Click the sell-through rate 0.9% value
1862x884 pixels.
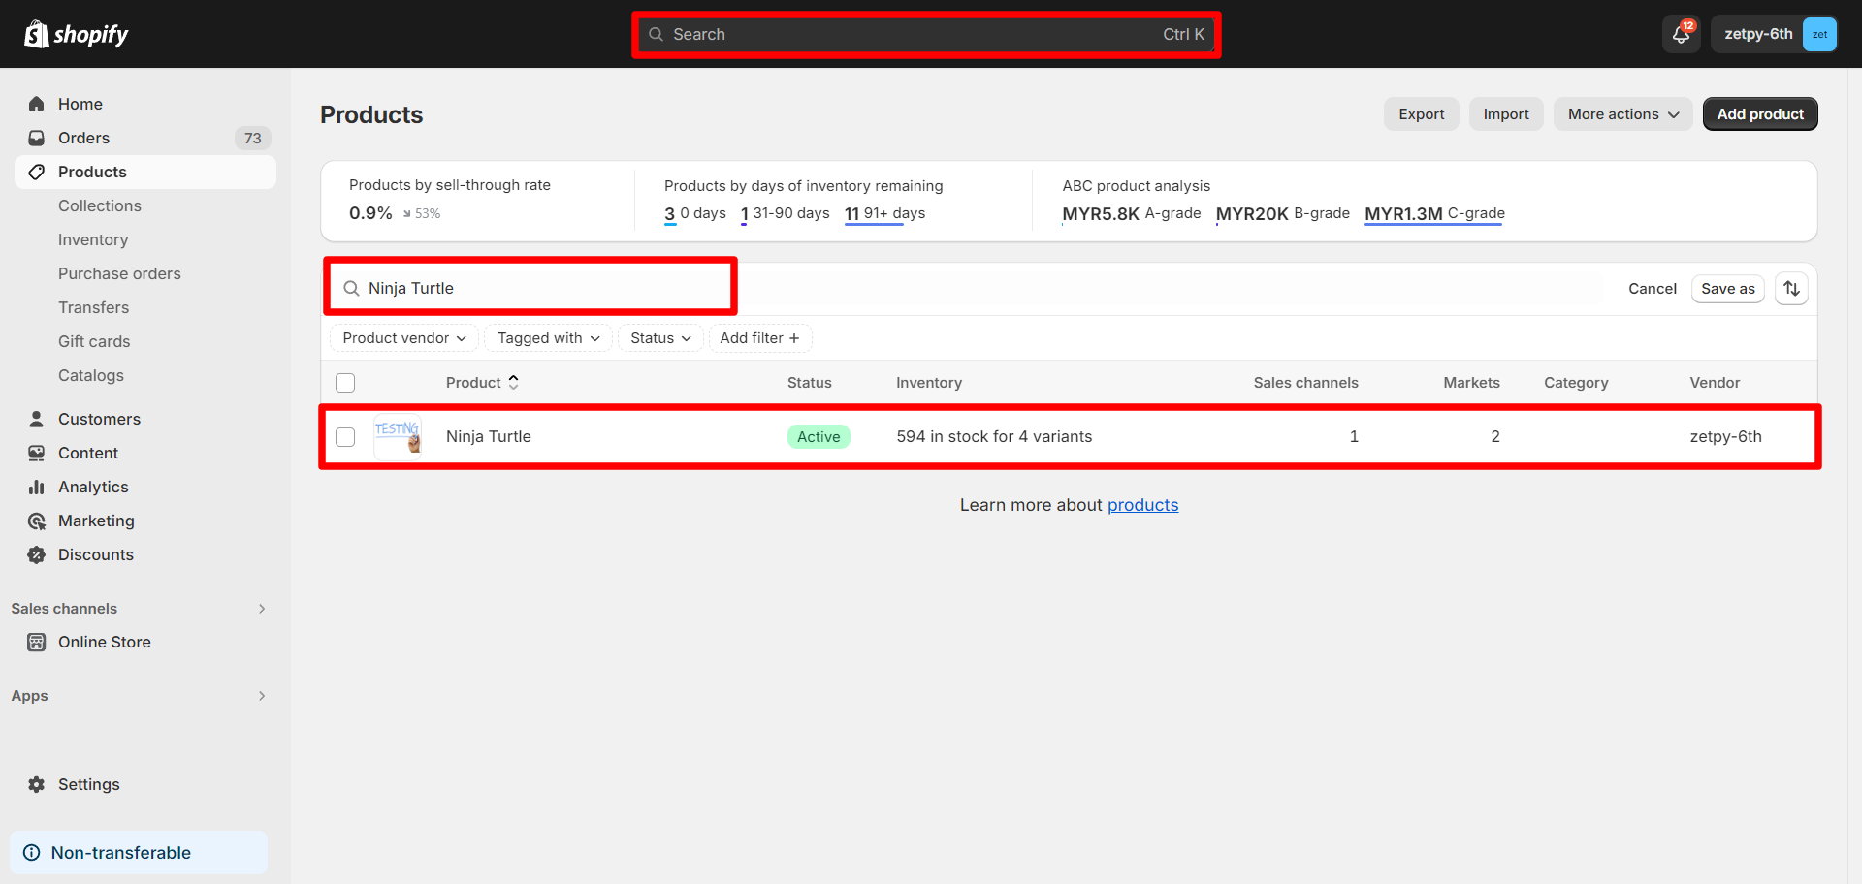(370, 213)
